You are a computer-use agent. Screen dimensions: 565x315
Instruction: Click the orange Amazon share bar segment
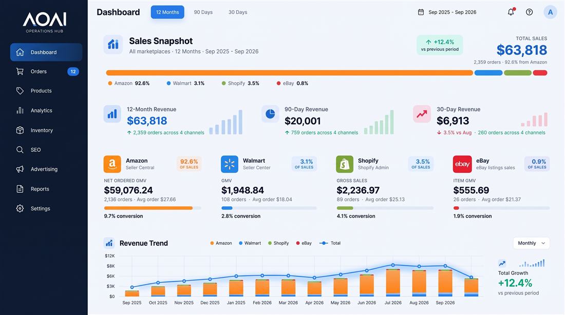click(289, 73)
